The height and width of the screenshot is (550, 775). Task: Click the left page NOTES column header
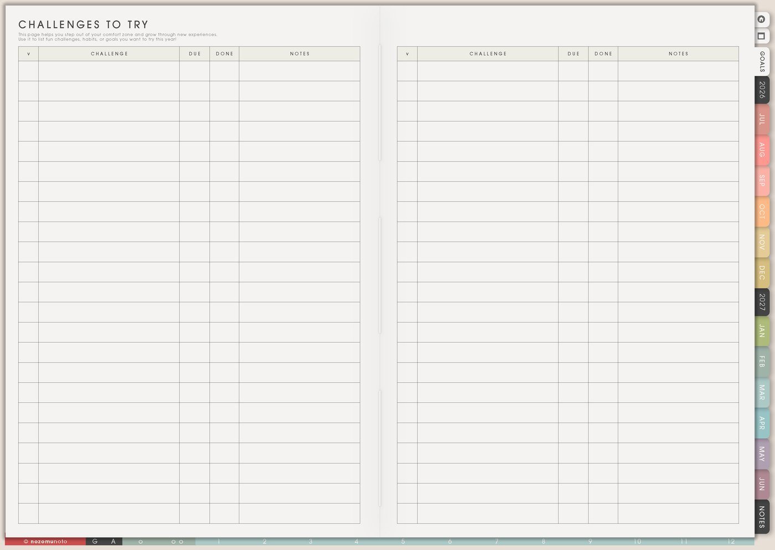point(299,54)
